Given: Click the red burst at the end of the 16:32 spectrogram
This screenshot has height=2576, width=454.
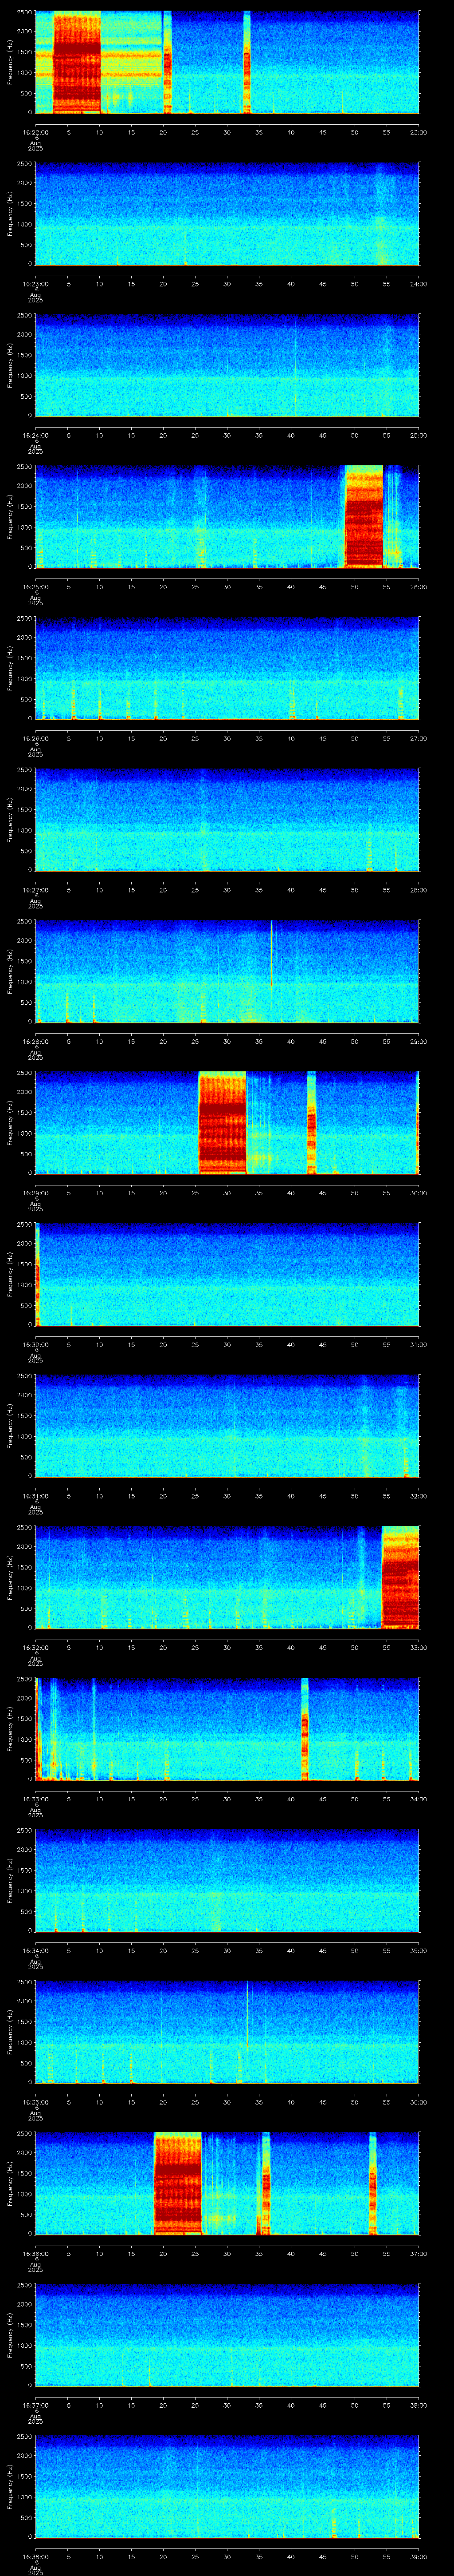Looking at the screenshot, I should pos(400,1577).
